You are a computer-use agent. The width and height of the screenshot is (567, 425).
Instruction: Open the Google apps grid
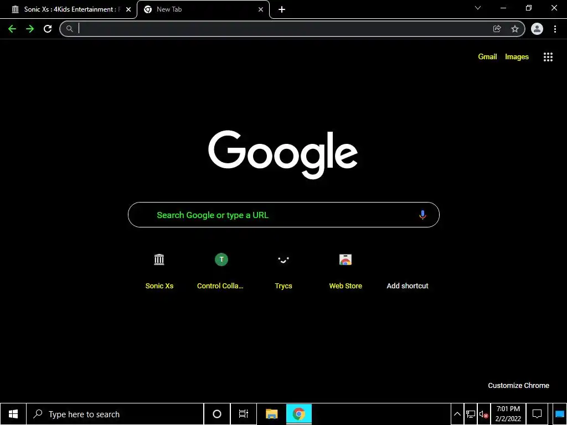[548, 57]
